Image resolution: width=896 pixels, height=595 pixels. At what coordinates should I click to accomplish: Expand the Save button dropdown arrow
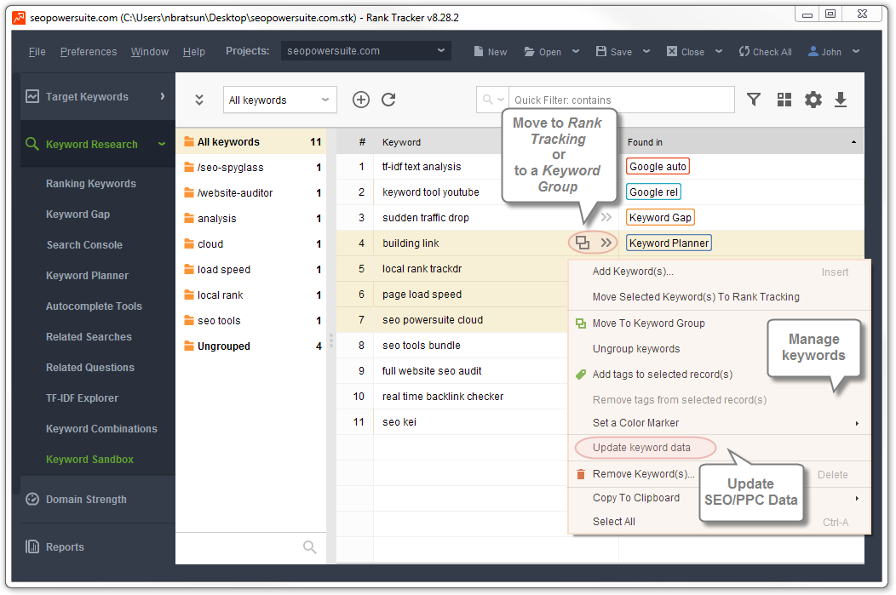point(646,51)
